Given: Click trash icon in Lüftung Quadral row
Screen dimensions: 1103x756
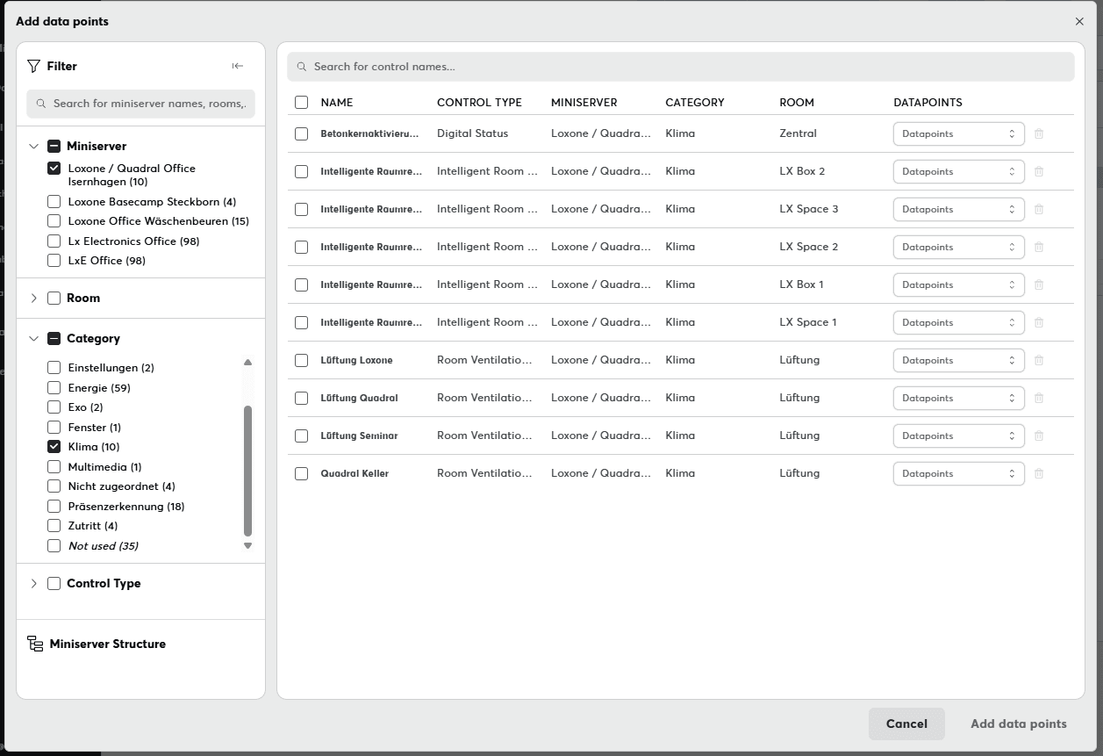Looking at the screenshot, I should (1039, 398).
